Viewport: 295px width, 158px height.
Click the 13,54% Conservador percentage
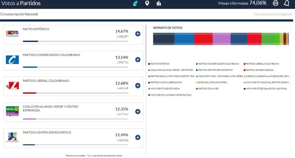click(x=122, y=57)
